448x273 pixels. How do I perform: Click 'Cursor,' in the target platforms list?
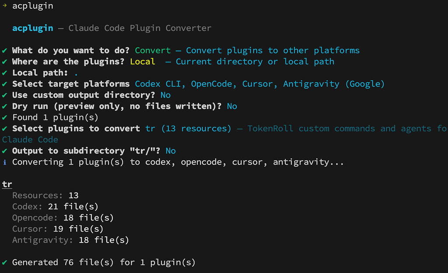coord(260,84)
